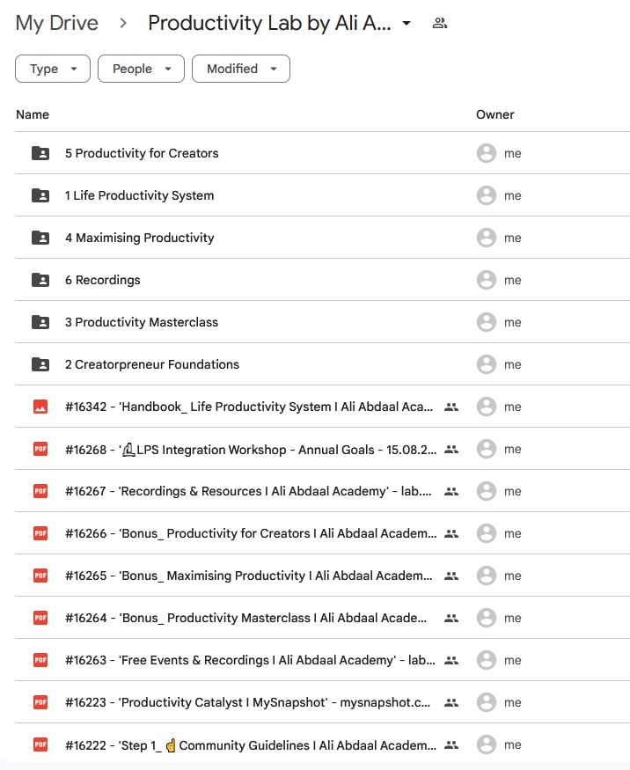Open the 3 Productivity Masterclass folder
Viewport: 630px width, 770px height.
(141, 322)
